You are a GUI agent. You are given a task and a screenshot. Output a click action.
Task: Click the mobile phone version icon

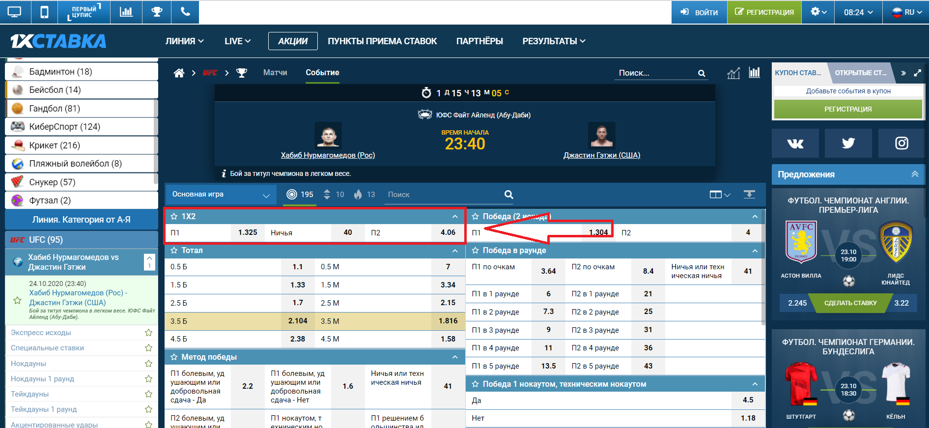point(44,12)
